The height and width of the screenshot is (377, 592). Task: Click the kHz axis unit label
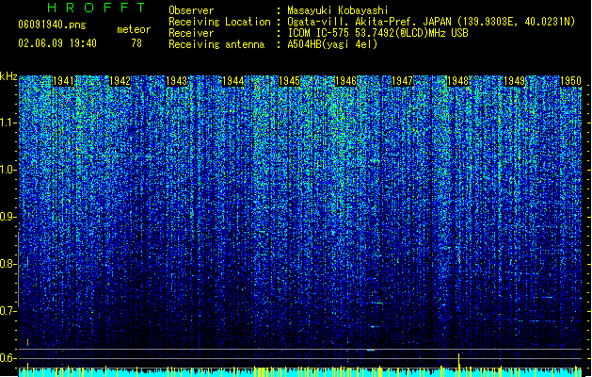point(8,76)
